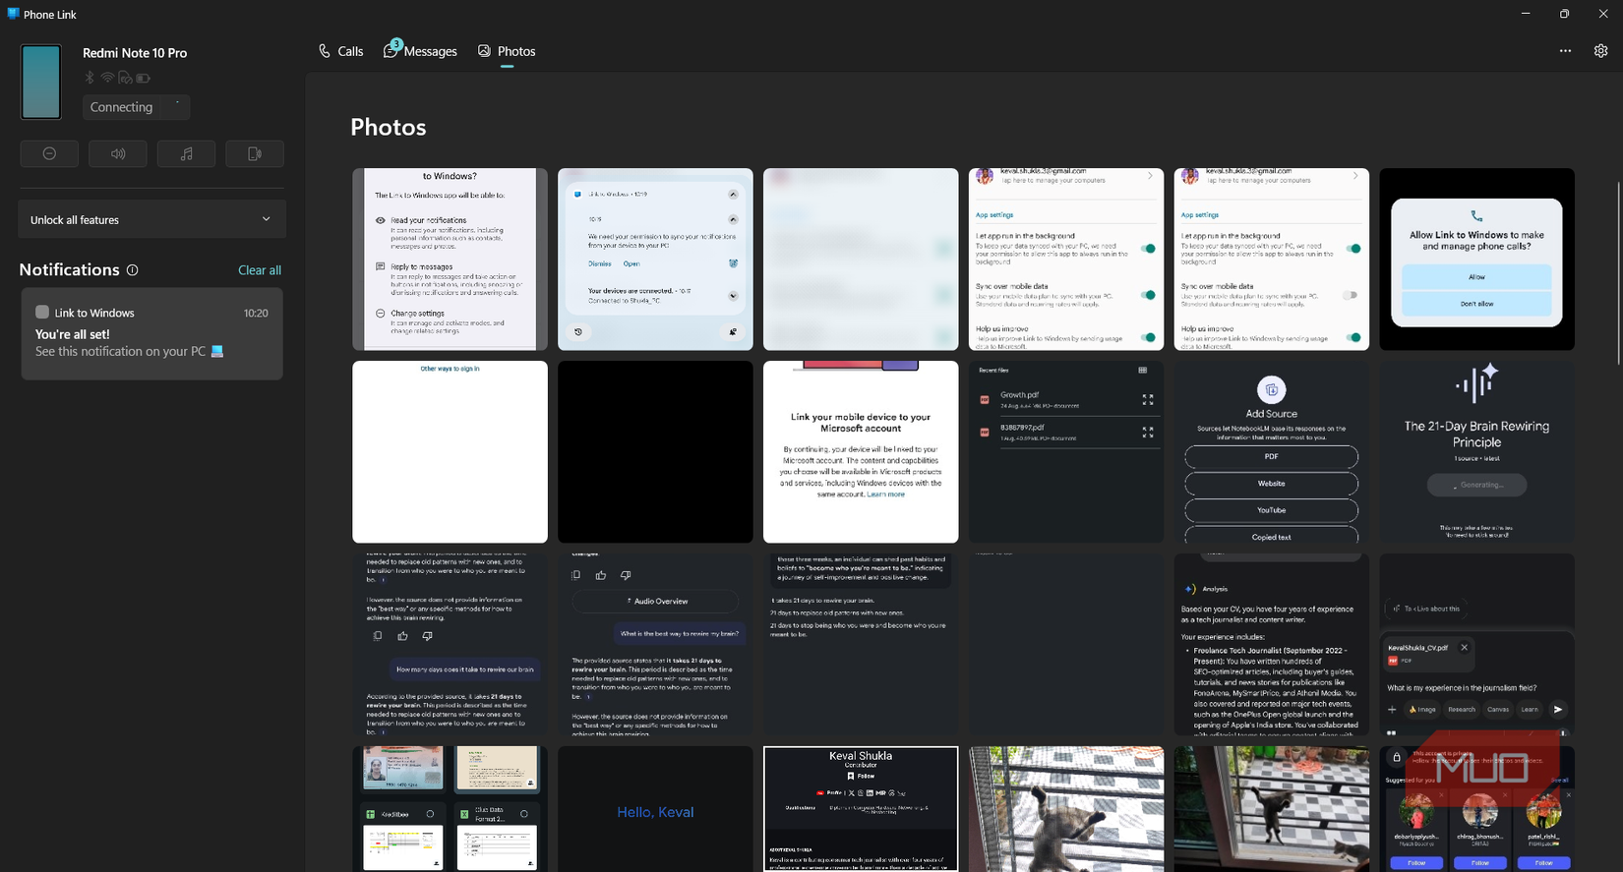Open the 'We need your permission' notification screenshot
Image resolution: width=1623 pixels, height=872 pixels.
click(x=655, y=259)
